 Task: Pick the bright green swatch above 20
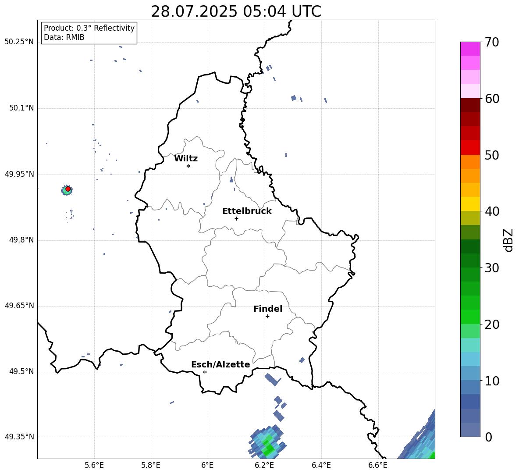(470, 317)
